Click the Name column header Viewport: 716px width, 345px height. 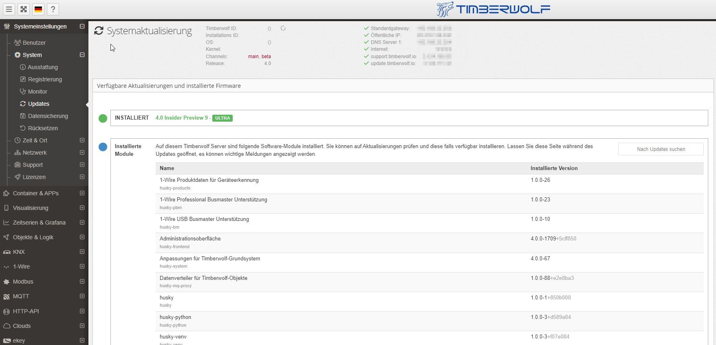coord(167,168)
